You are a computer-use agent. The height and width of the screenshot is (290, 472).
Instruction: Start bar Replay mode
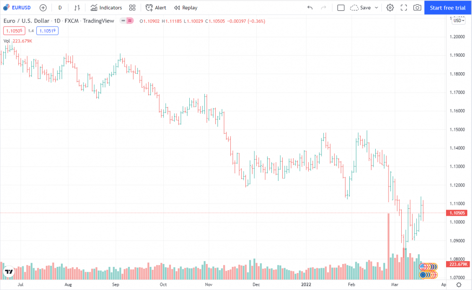185,8
